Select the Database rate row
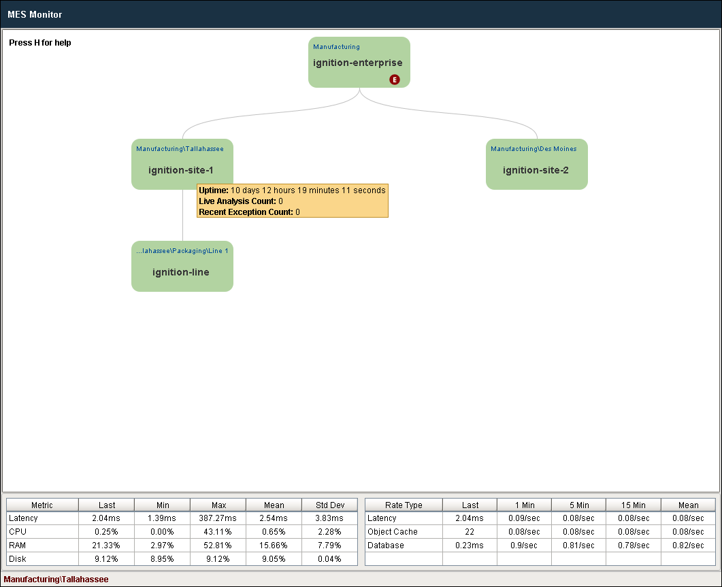The width and height of the screenshot is (722, 587). 540,545
